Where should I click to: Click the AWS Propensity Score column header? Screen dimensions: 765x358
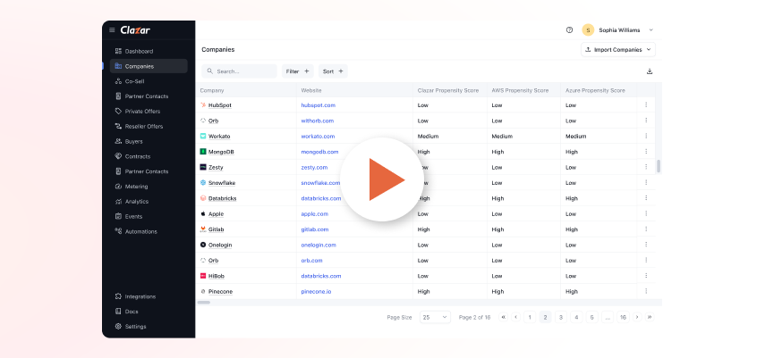[520, 90]
